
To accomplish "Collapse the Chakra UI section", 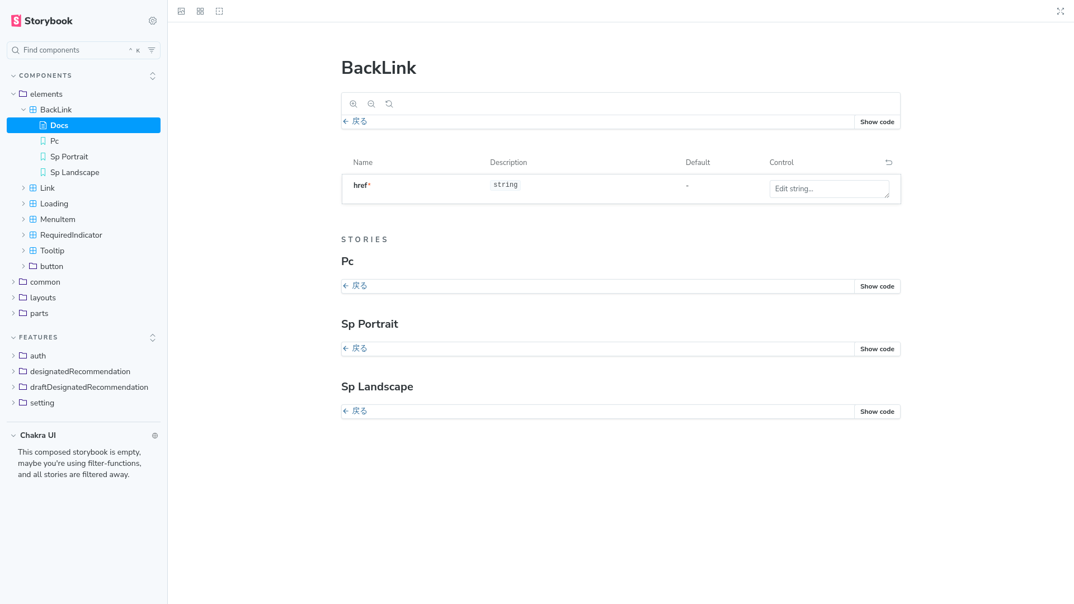I will pyautogui.click(x=34, y=436).
